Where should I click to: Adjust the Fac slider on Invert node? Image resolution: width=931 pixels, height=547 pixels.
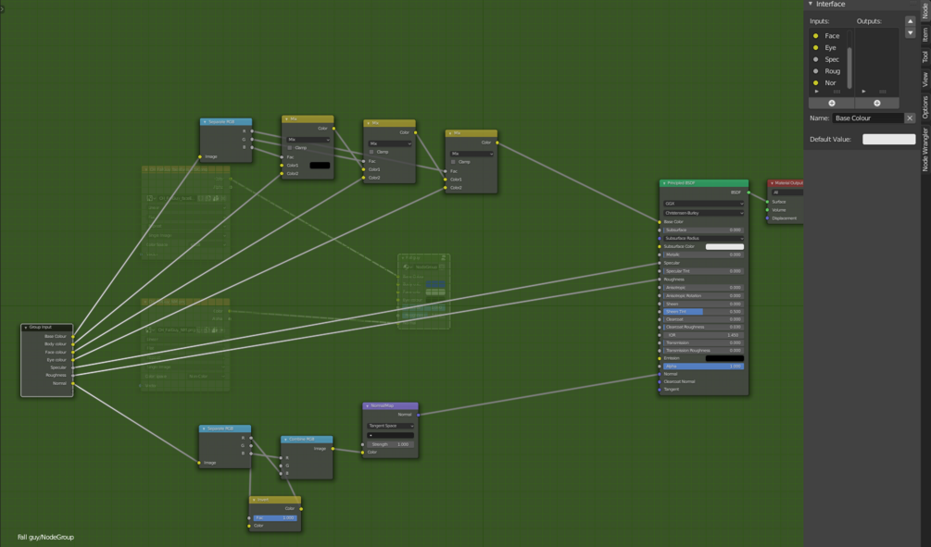coord(275,518)
